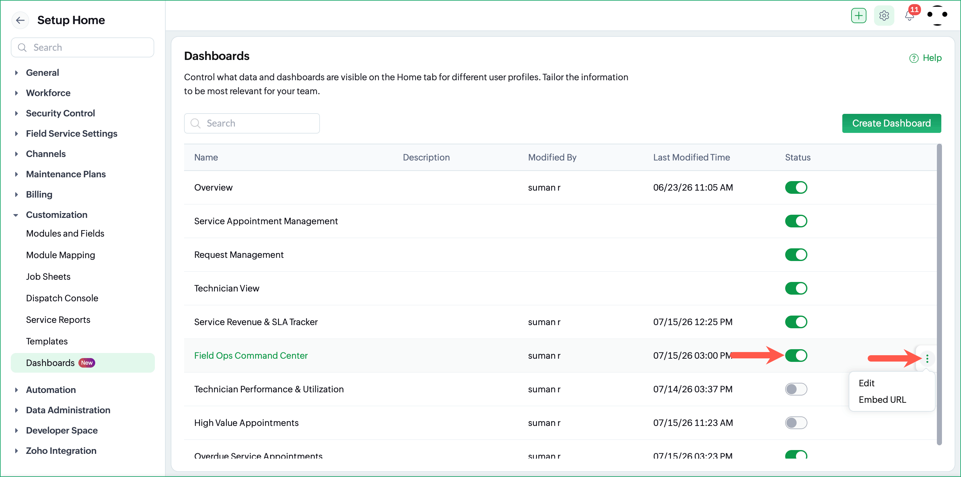961x477 pixels.
Task: Enable the Technician Performance & Utilization toggle
Action: [796, 389]
